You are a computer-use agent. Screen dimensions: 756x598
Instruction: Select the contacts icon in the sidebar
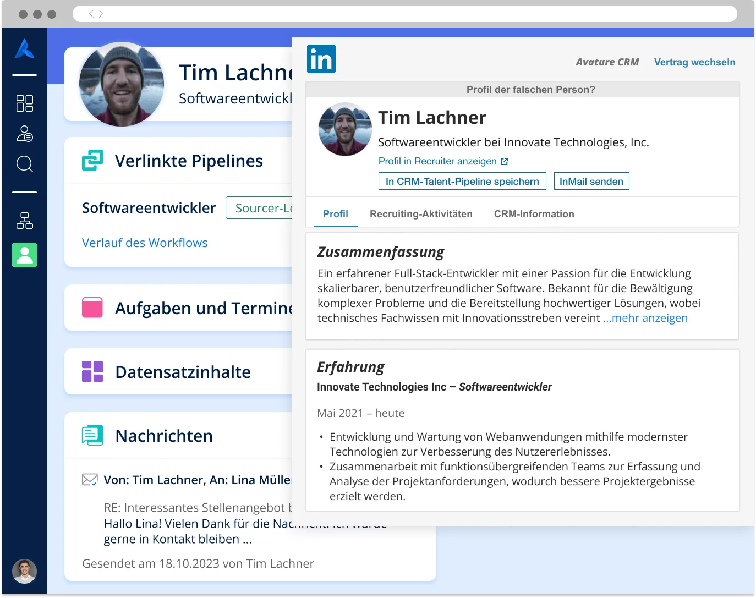[24, 134]
